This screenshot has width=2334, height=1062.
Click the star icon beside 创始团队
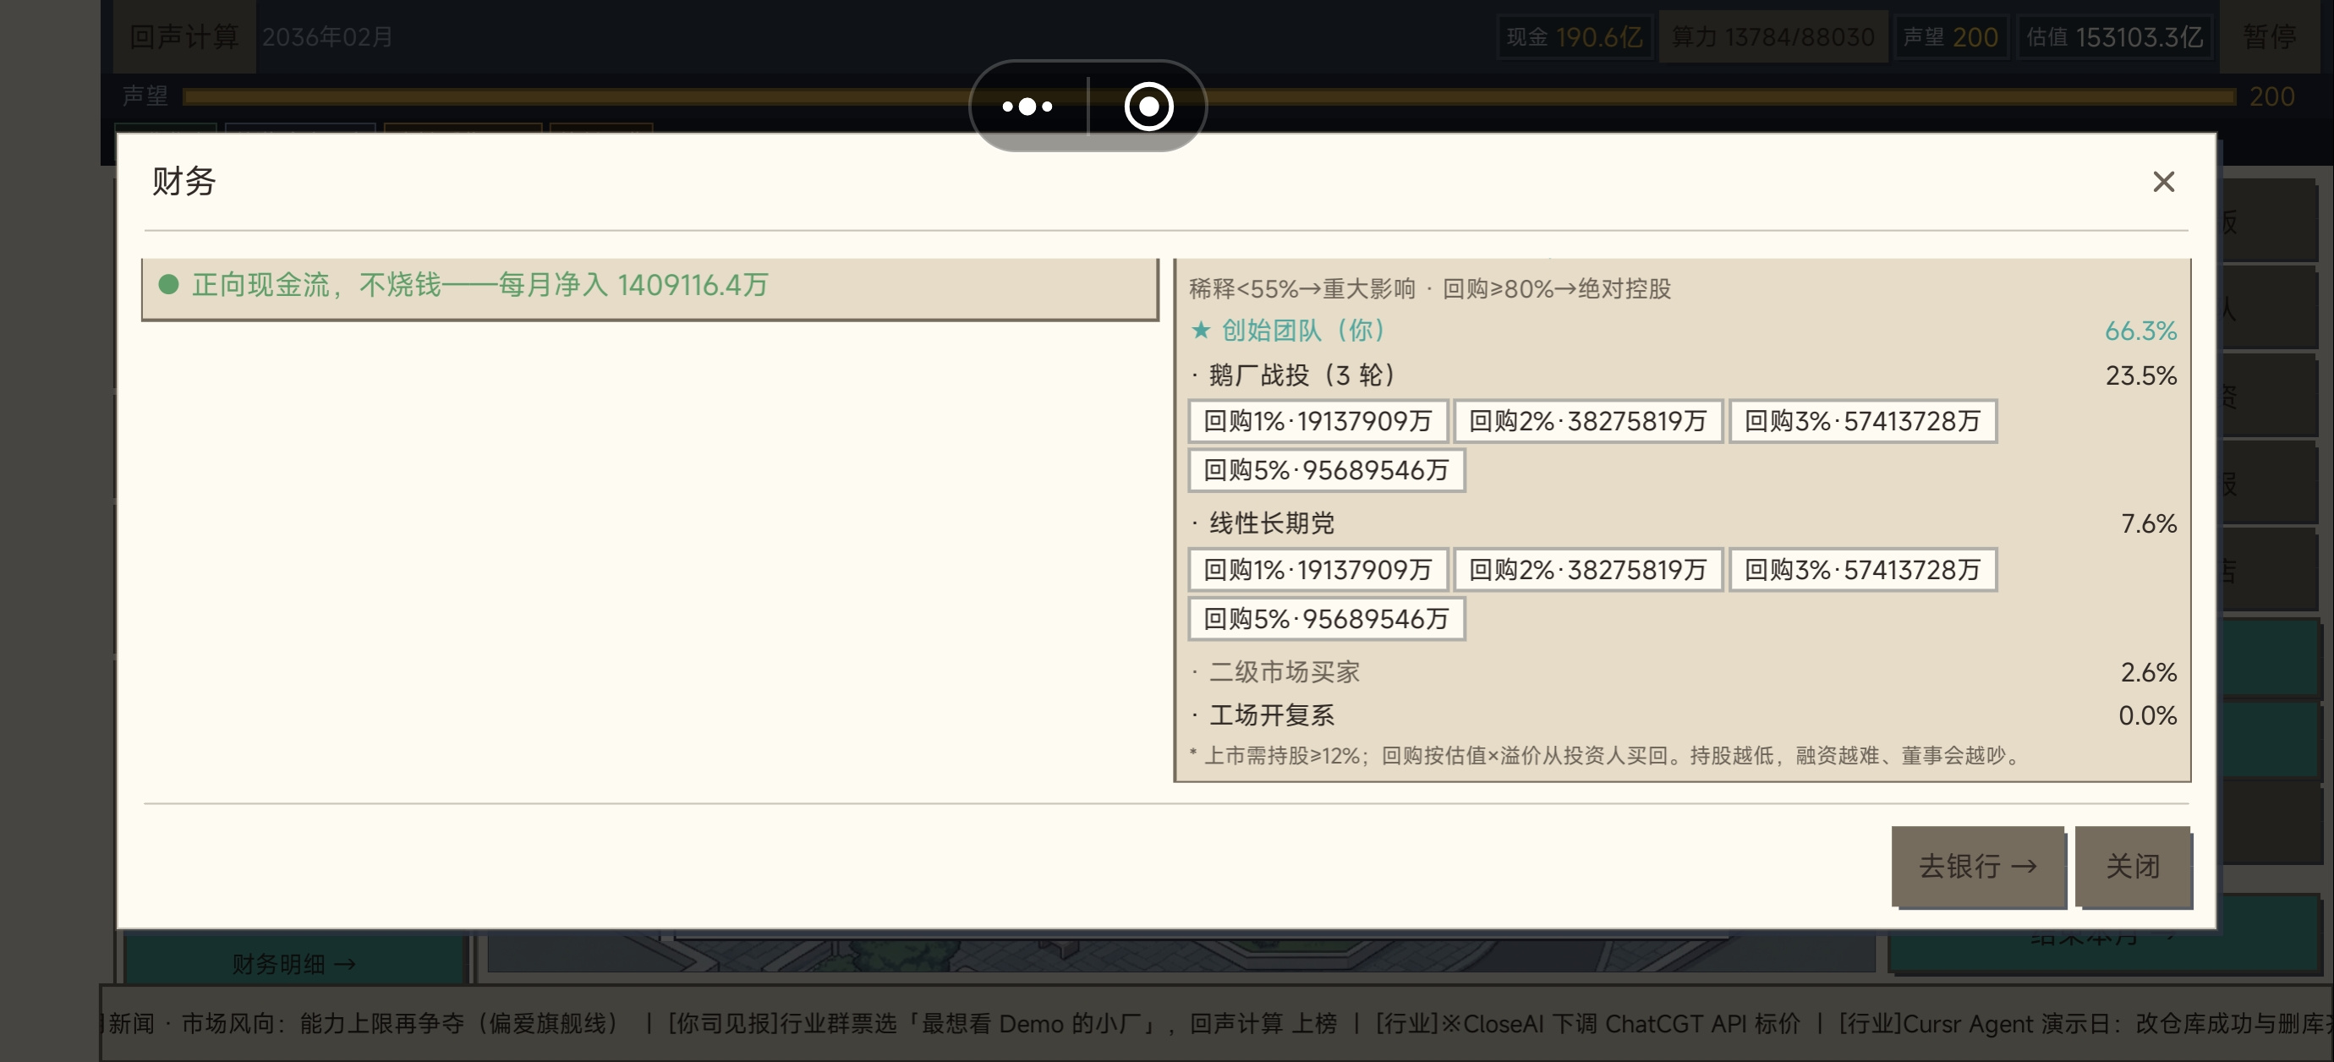pyautogui.click(x=1201, y=331)
